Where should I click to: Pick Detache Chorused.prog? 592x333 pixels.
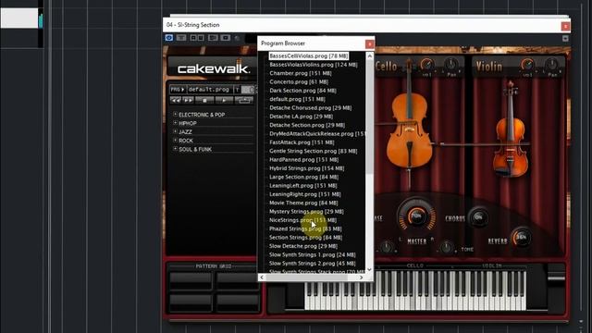[311, 108]
